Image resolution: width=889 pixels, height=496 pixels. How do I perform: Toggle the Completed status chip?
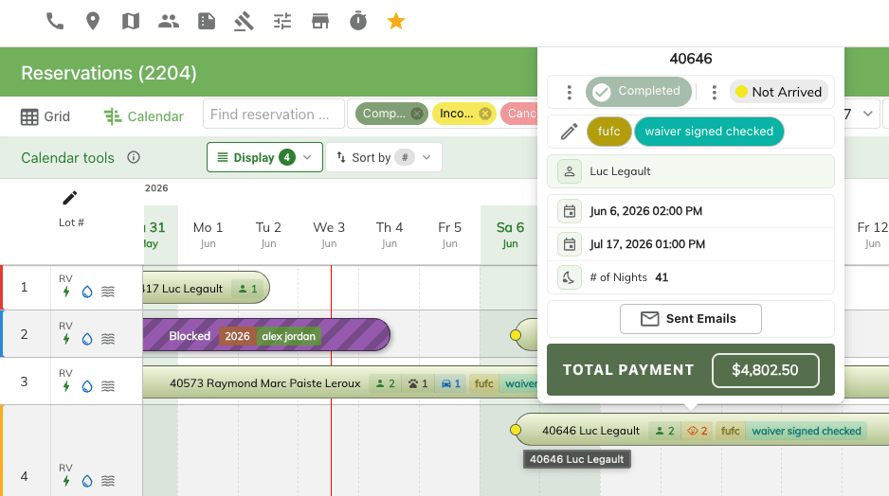639,92
